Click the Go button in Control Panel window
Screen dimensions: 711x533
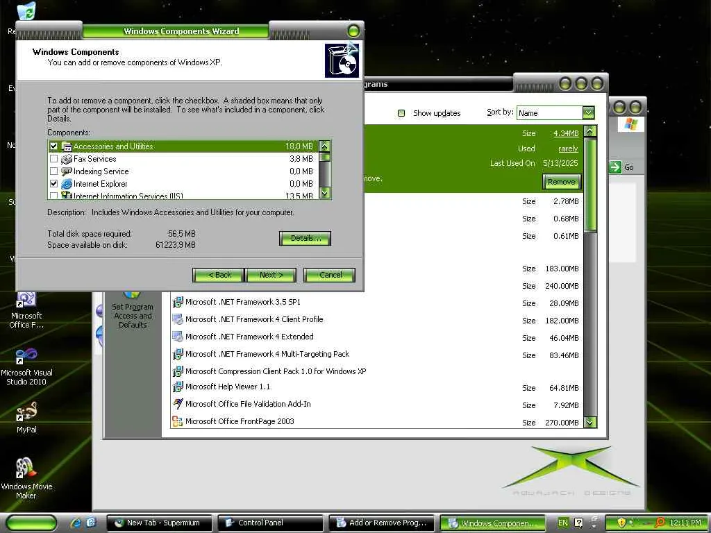(622, 167)
